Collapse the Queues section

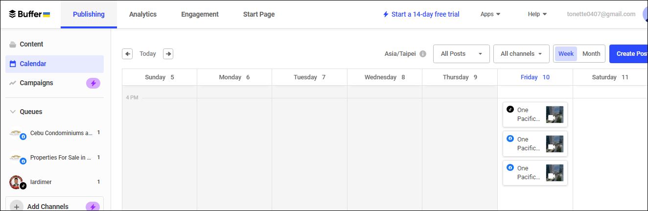(13, 112)
